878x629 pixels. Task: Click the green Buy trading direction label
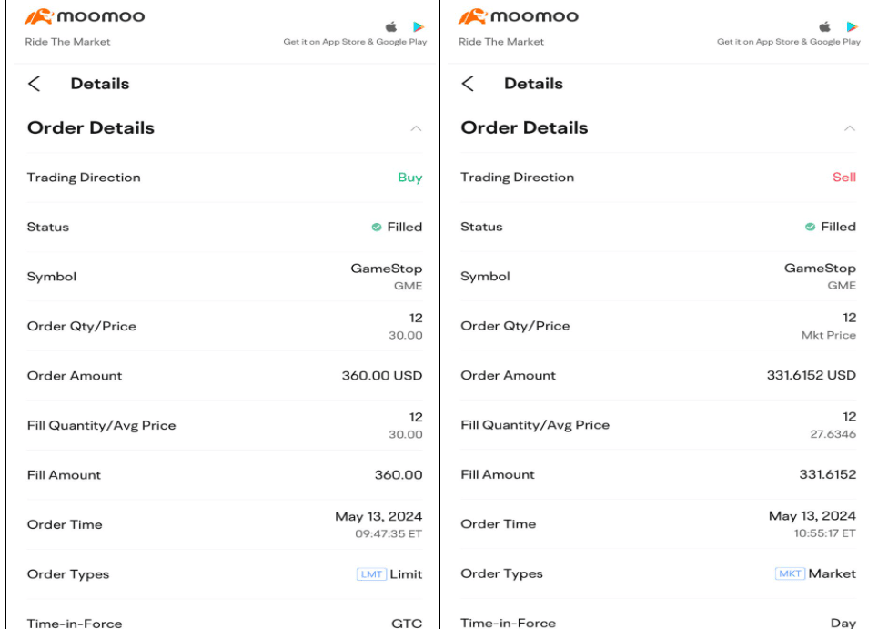pos(409,178)
